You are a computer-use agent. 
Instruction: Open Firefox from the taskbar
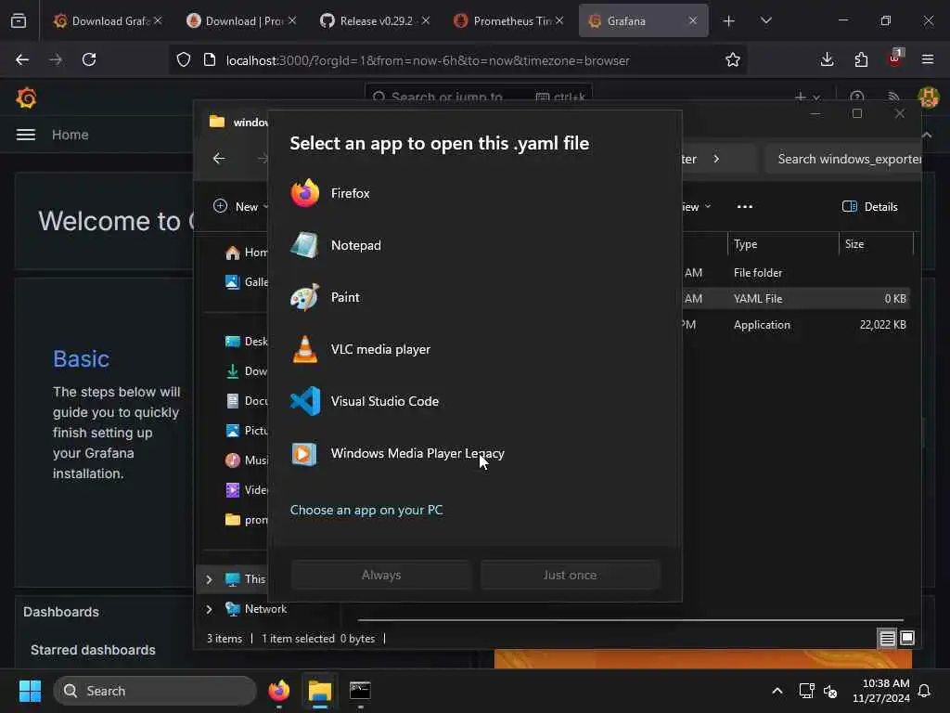coord(278,691)
